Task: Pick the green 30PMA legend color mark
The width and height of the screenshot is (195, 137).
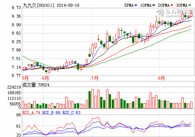Action: click(x=190, y=5)
